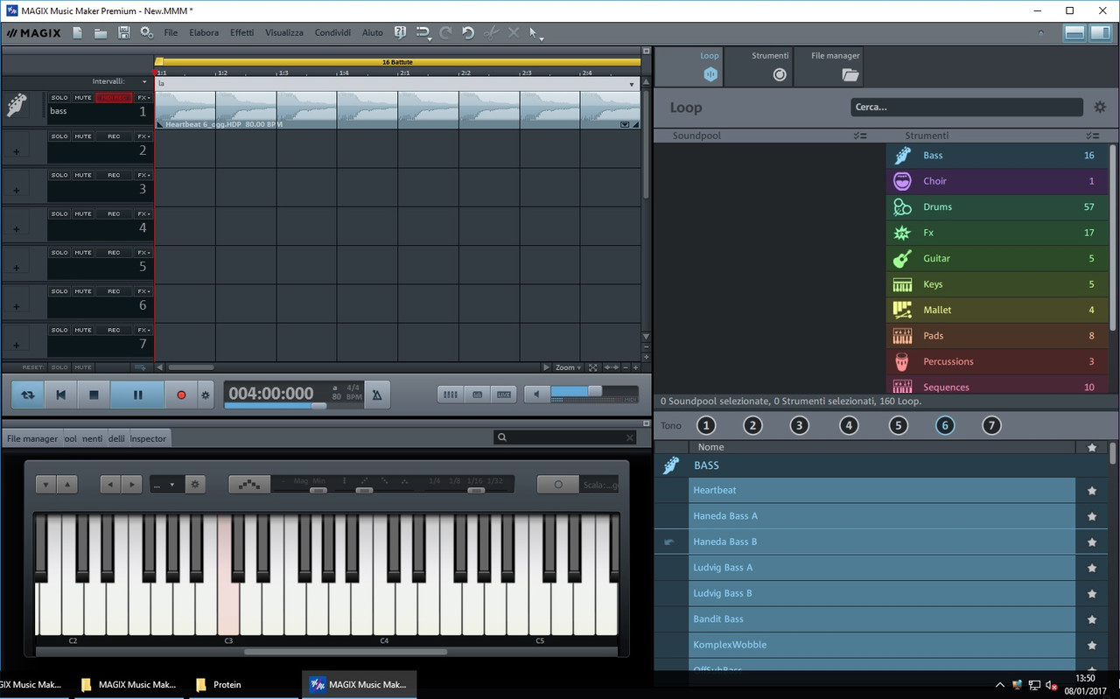Click the bass guitar icon of track 1
Viewport: 1120px width, 699px height.
tap(16, 106)
